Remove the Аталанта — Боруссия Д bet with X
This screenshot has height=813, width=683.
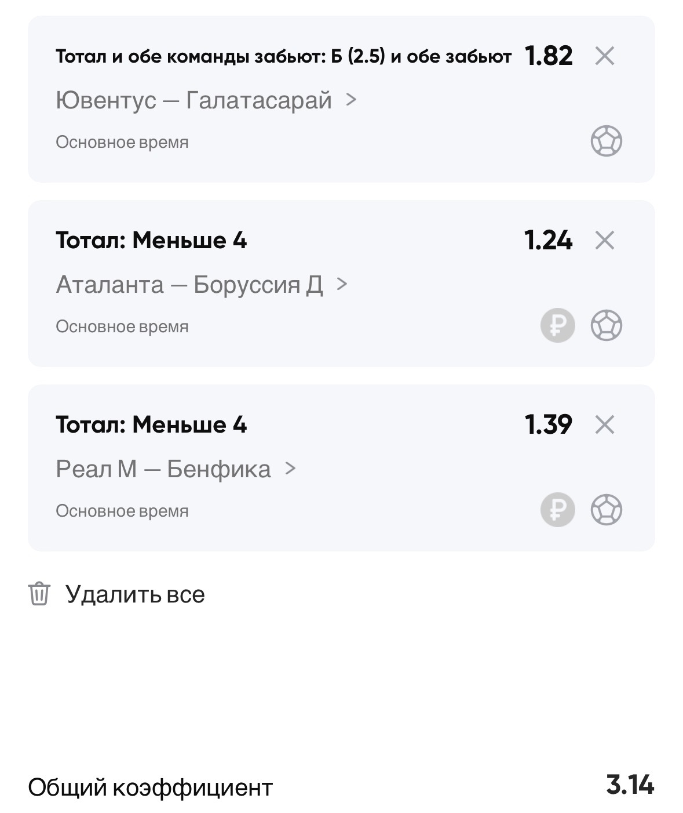pos(604,240)
